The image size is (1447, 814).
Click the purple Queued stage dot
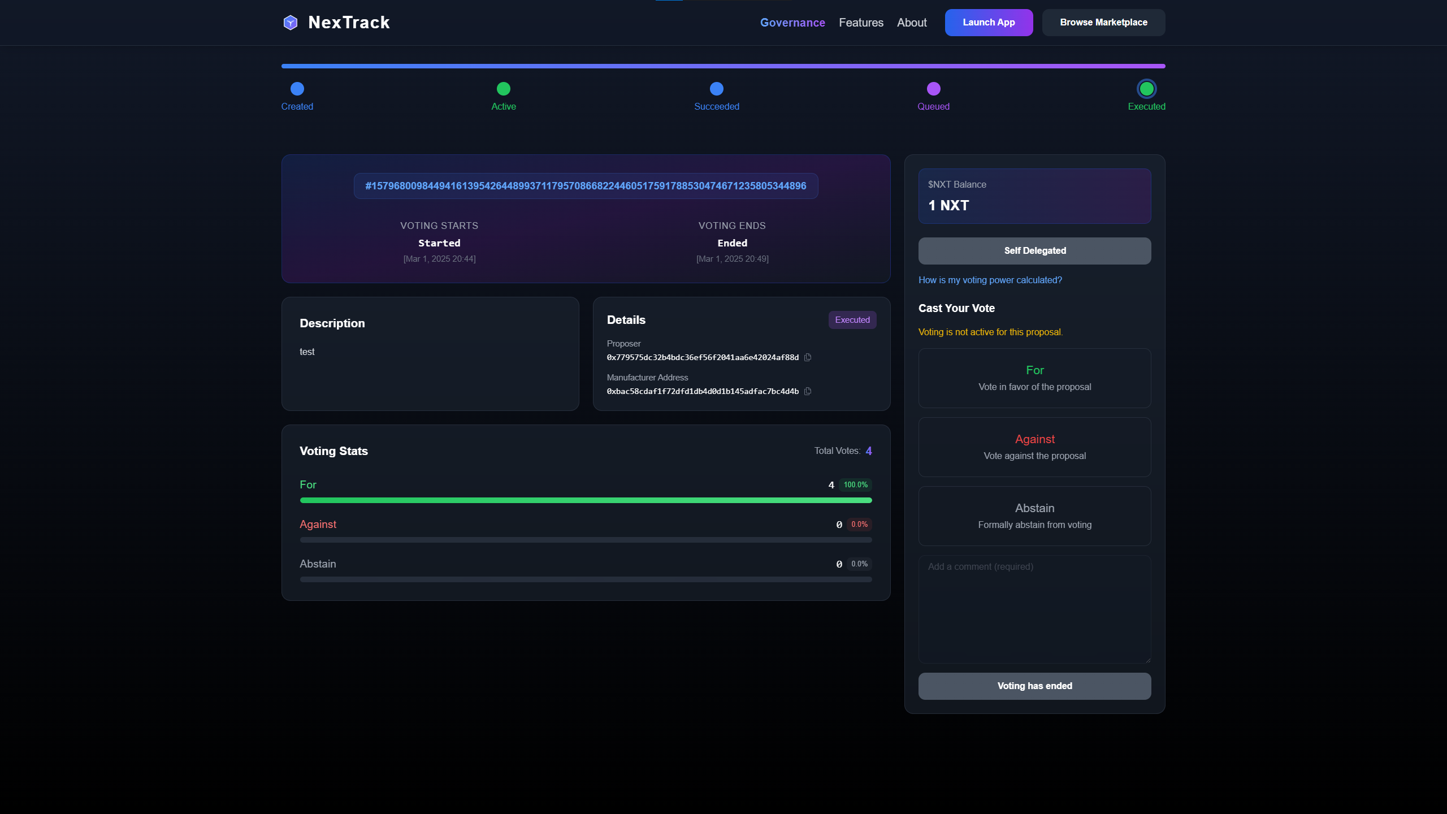coord(933,89)
